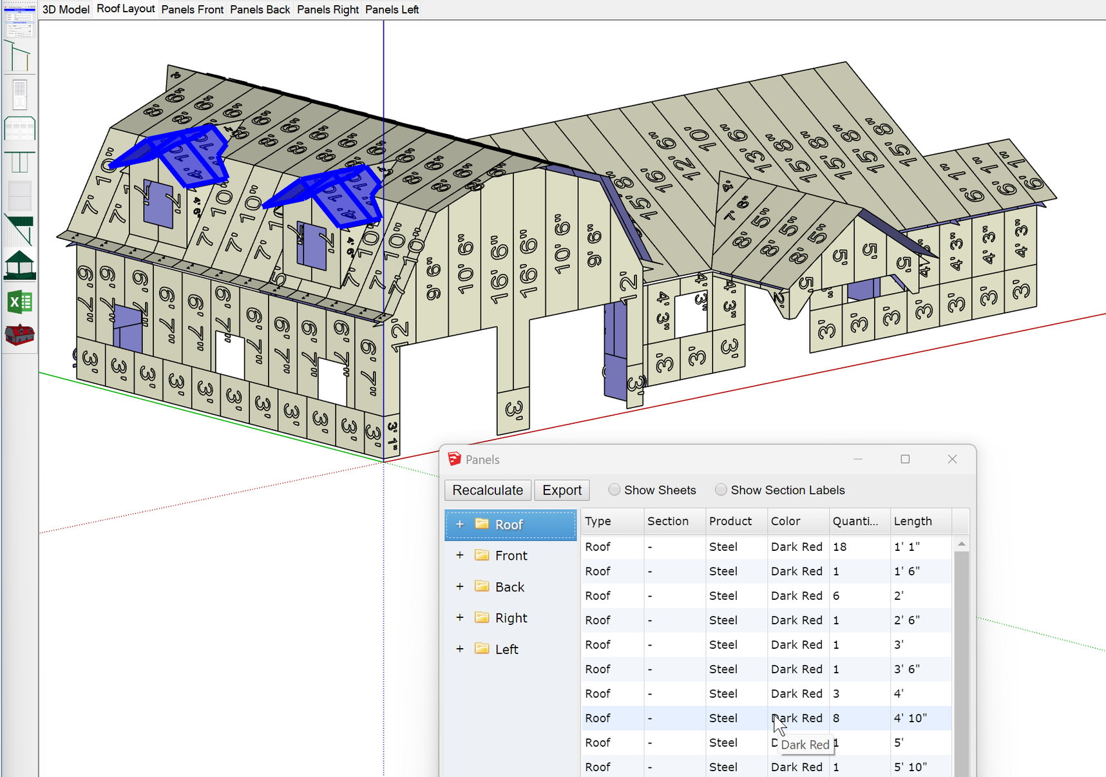Expand the Front folder tree node
The width and height of the screenshot is (1106, 777).
tap(460, 555)
